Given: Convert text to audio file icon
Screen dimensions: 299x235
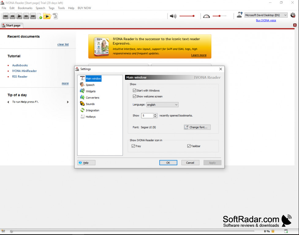Looking at the screenshot, I should [55, 16].
